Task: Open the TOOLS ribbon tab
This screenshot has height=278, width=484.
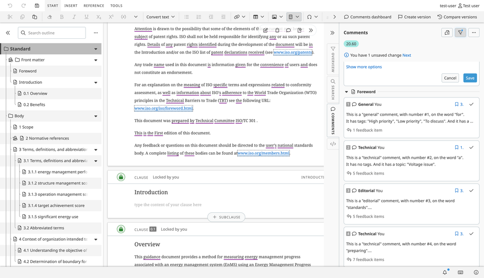Action: tap(116, 6)
